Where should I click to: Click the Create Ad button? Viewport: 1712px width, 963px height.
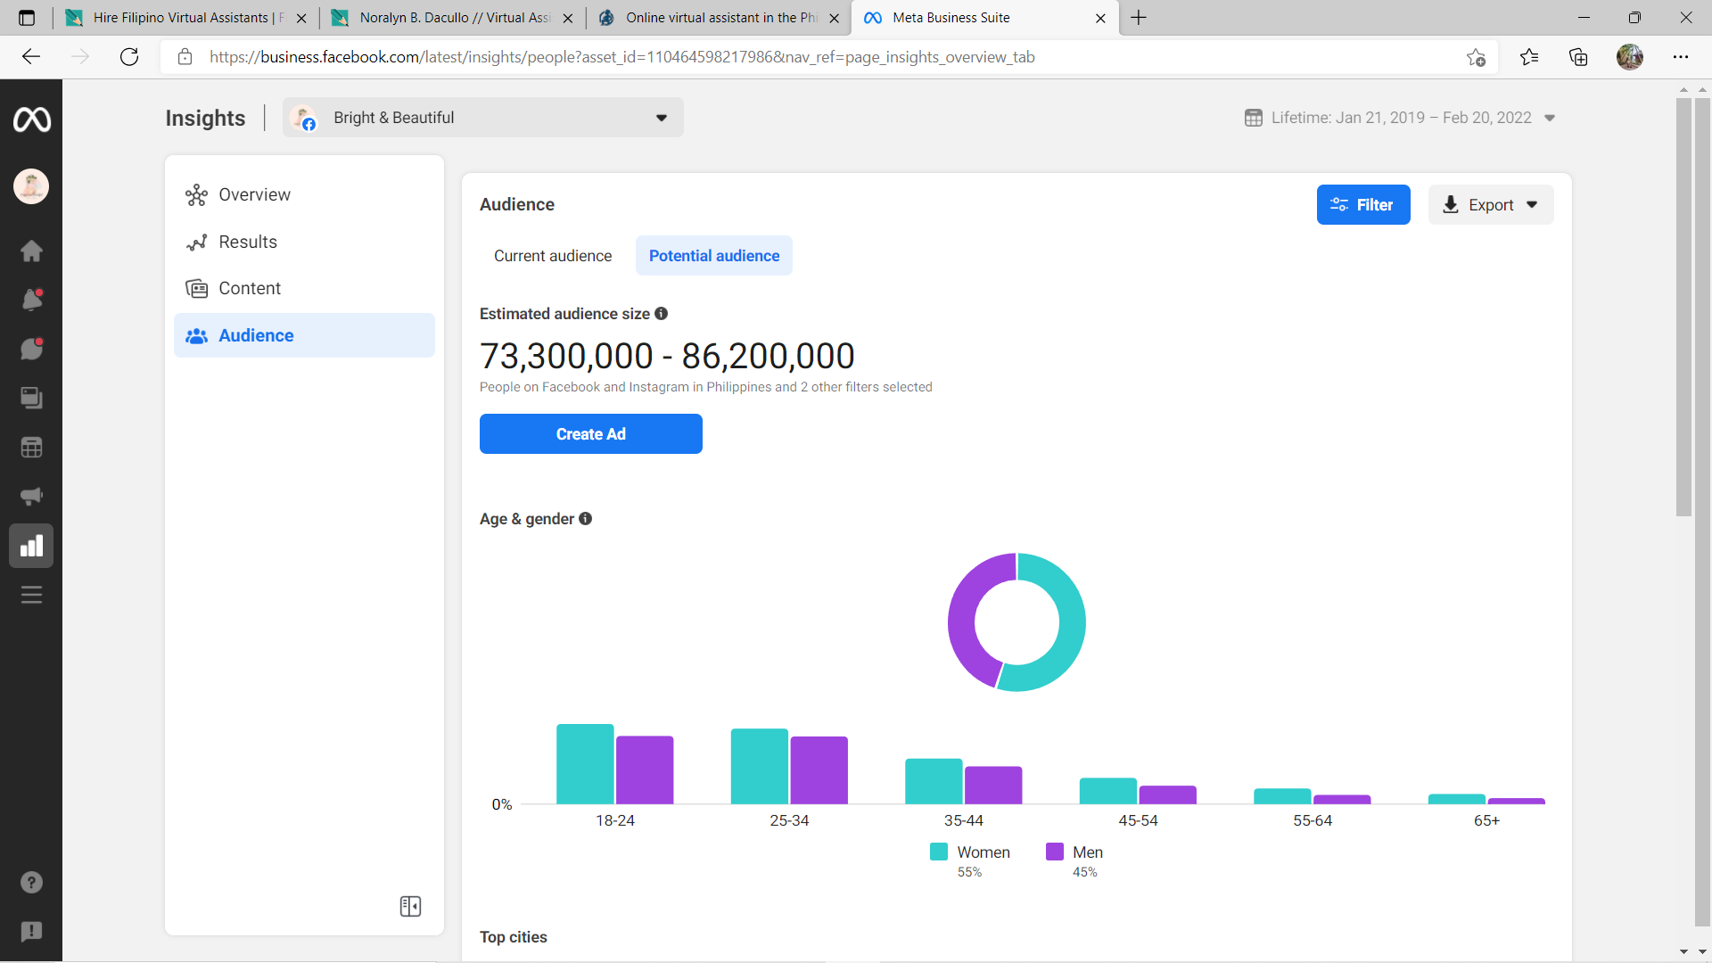point(591,434)
